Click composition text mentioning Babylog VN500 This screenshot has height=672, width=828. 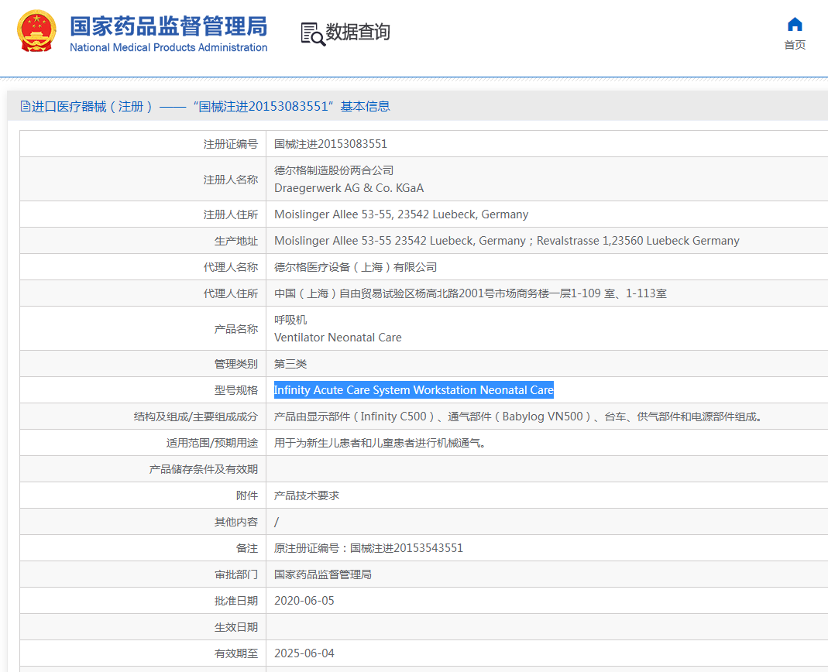click(519, 417)
